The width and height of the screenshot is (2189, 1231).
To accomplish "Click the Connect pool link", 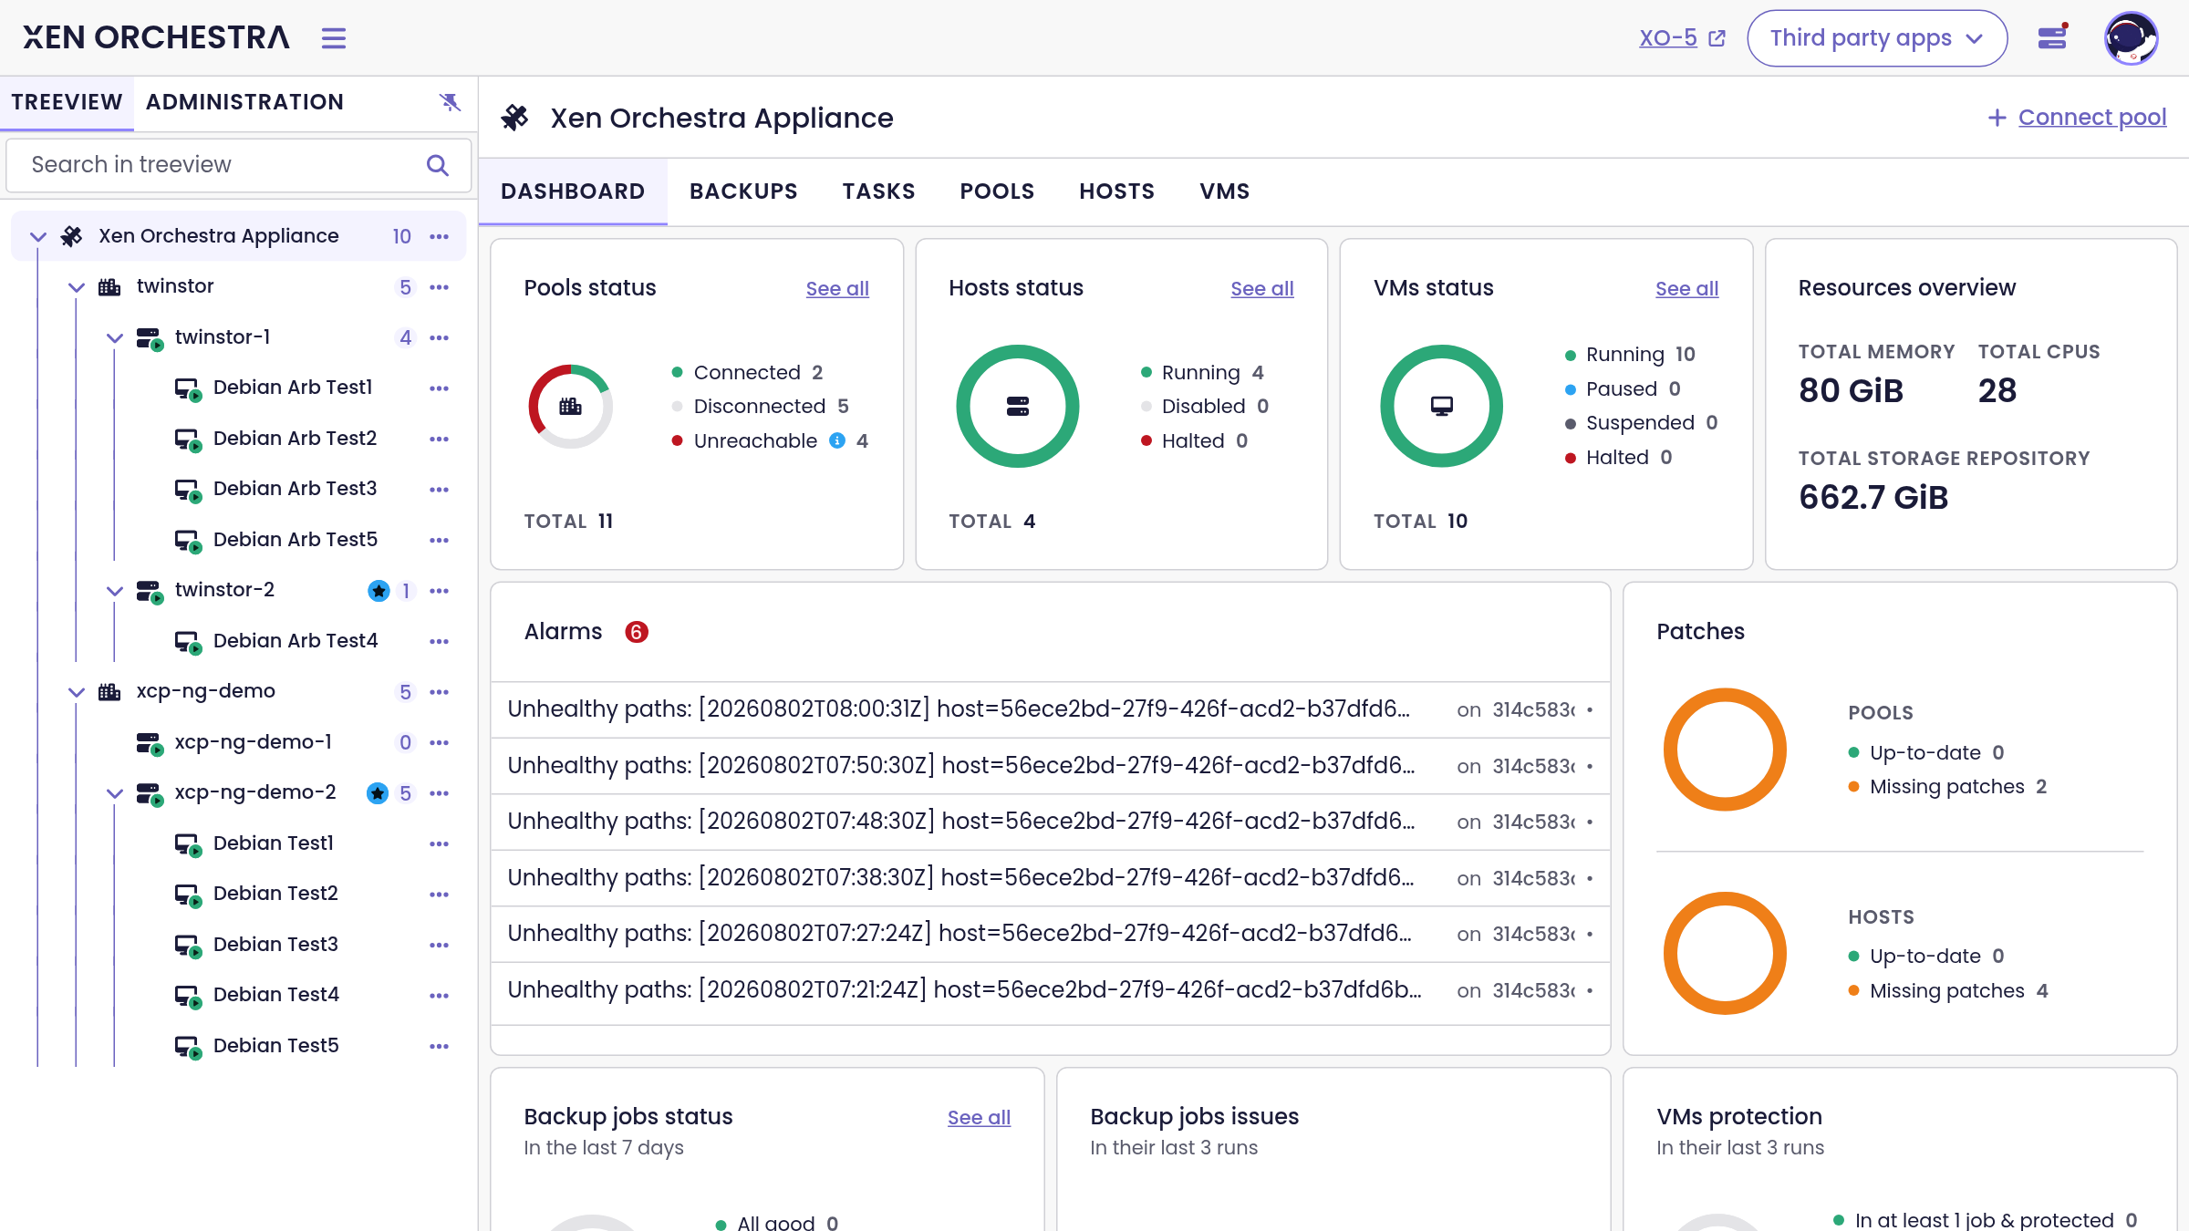I will pyautogui.click(x=2092, y=118).
